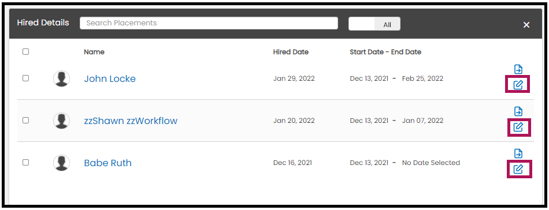The width and height of the screenshot is (549, 210).
Task: Tick the checkbox beside zzShawn zzWorkflow
Action: tap(25, 120)
